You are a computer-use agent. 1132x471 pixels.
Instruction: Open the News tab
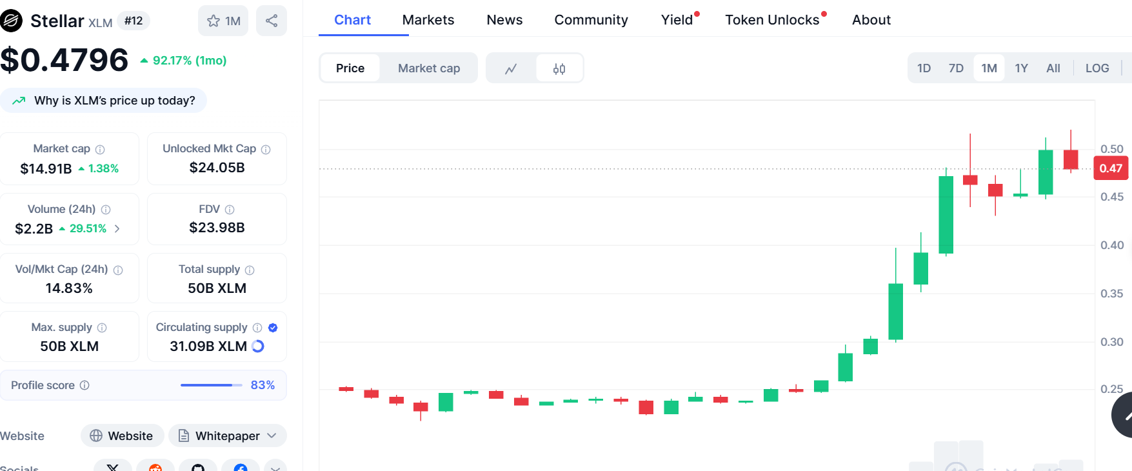[504, 20]
